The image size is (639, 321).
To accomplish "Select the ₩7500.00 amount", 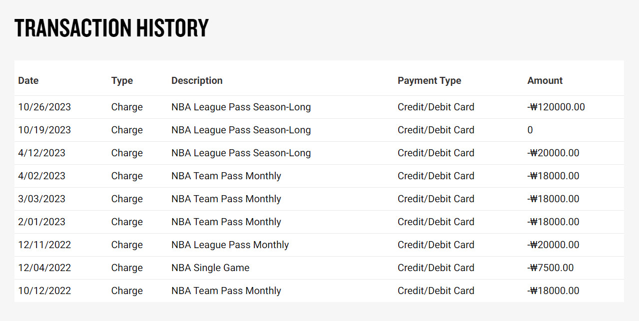I will click(x=551, y=268).
